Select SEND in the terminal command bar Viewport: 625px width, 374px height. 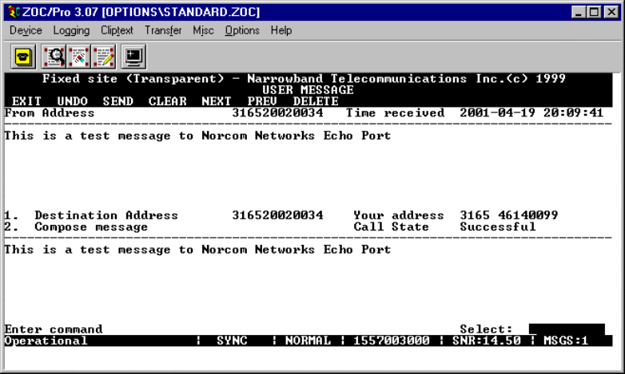118,101
